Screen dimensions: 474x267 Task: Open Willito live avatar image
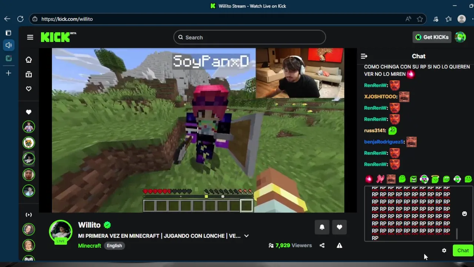[x=61, y=232]
